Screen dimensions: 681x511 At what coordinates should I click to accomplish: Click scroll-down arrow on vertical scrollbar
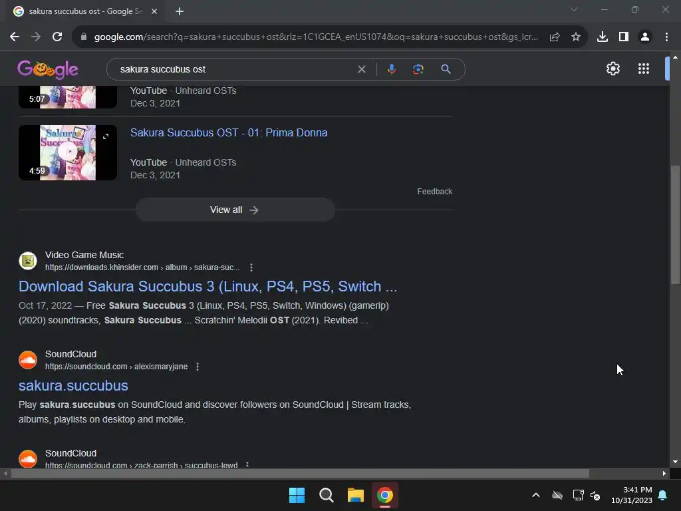(x=675, y=462)
